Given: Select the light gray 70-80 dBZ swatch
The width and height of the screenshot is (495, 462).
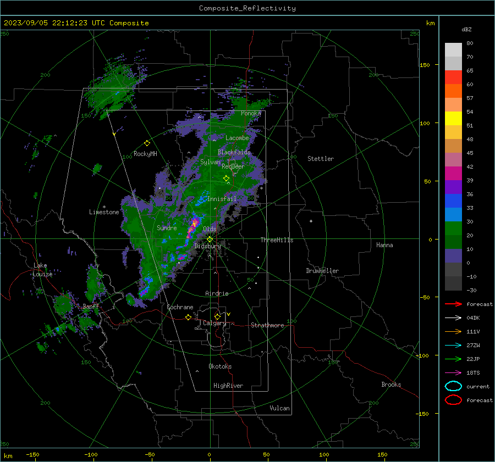Looking at the screenshot, I should click(x=453, y=50).
